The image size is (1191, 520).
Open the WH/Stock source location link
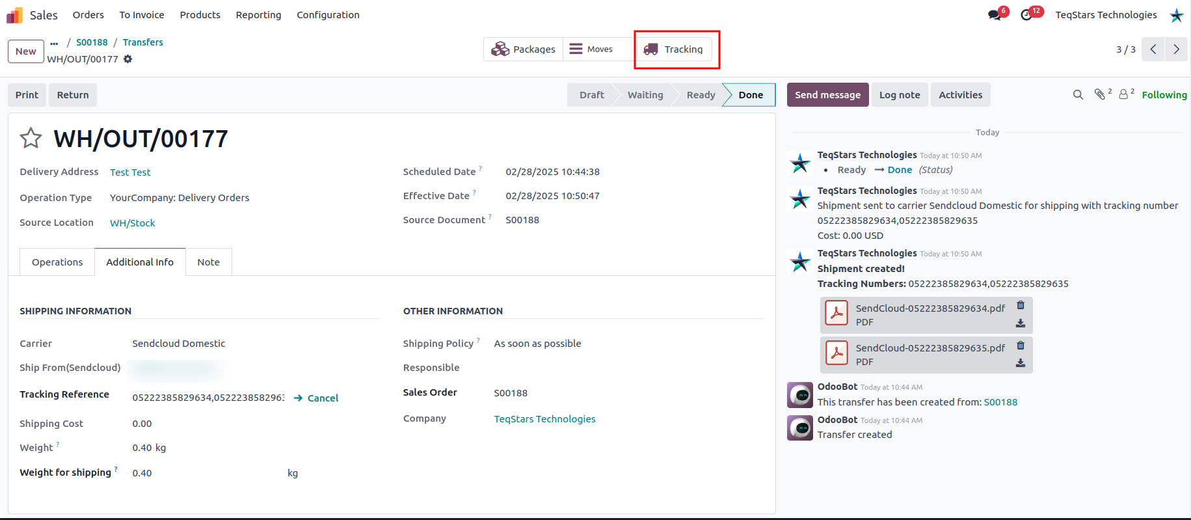[x=133, y=223]
